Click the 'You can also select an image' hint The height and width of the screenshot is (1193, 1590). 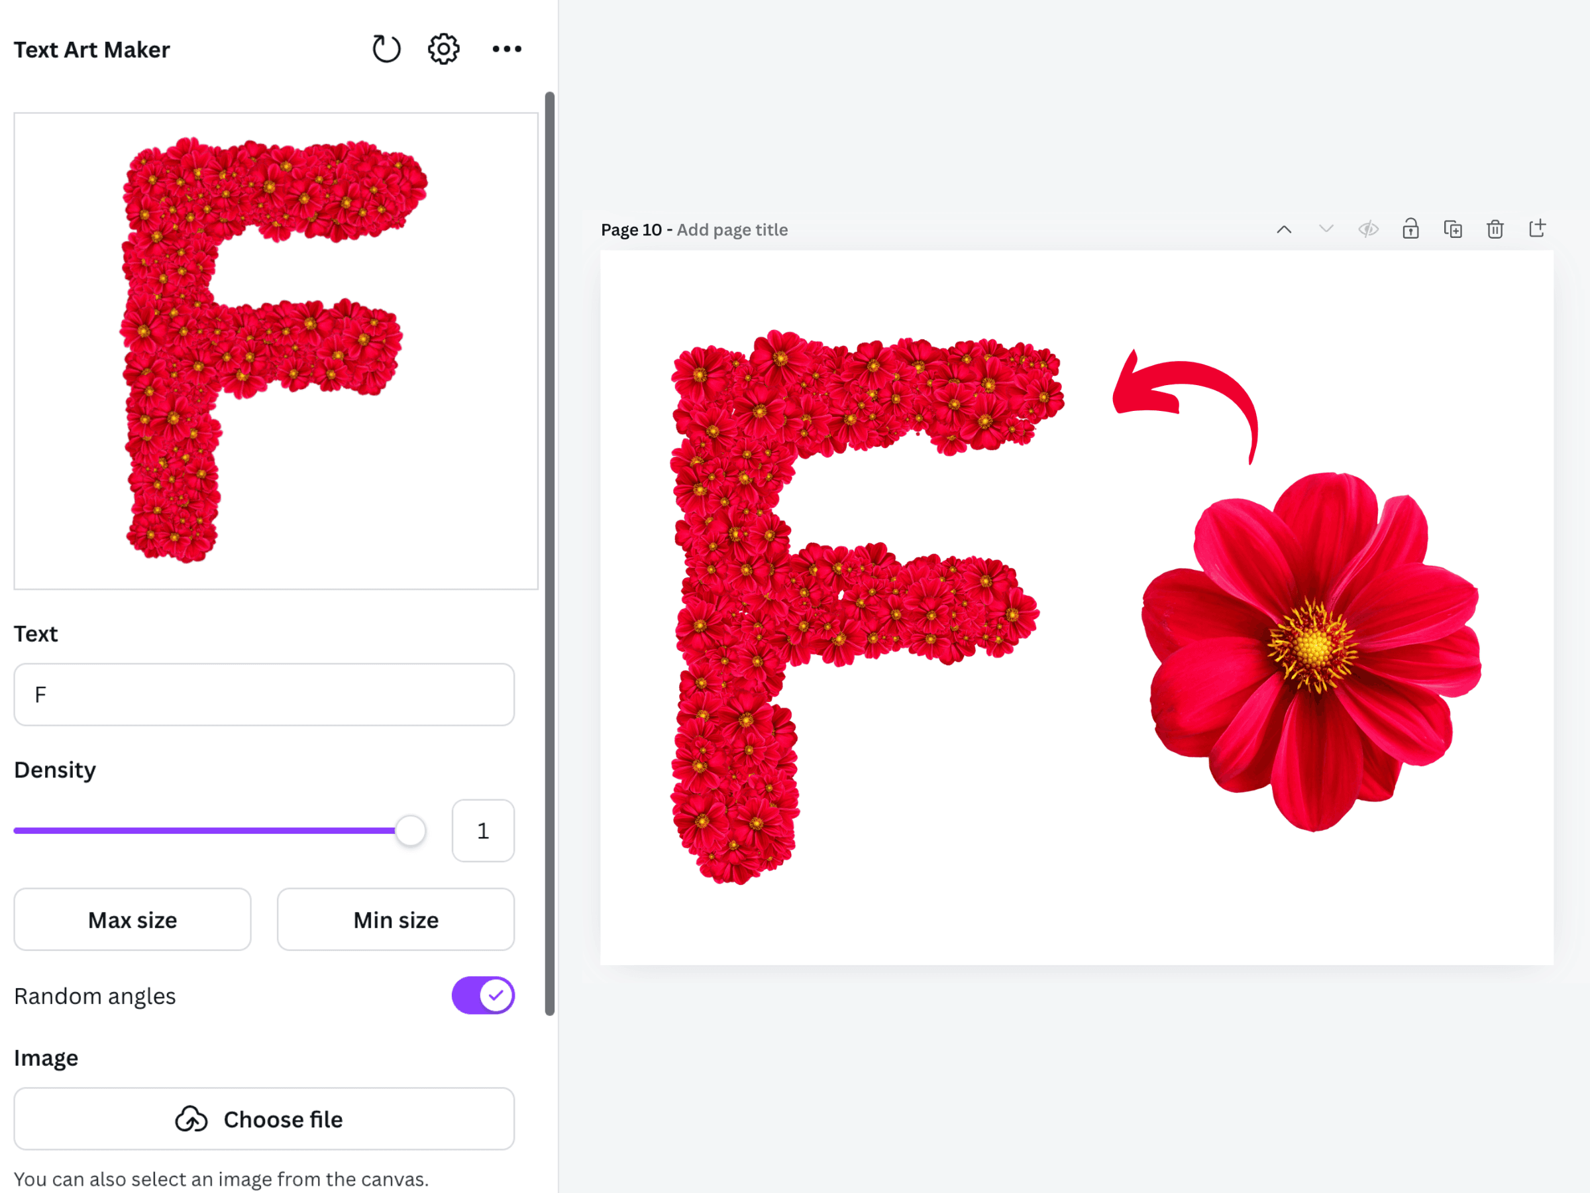(x=221, y=1178)
